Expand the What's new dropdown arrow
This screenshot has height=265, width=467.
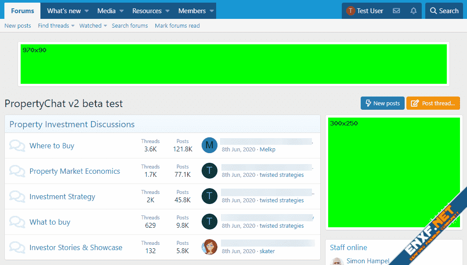coord(87,11)
